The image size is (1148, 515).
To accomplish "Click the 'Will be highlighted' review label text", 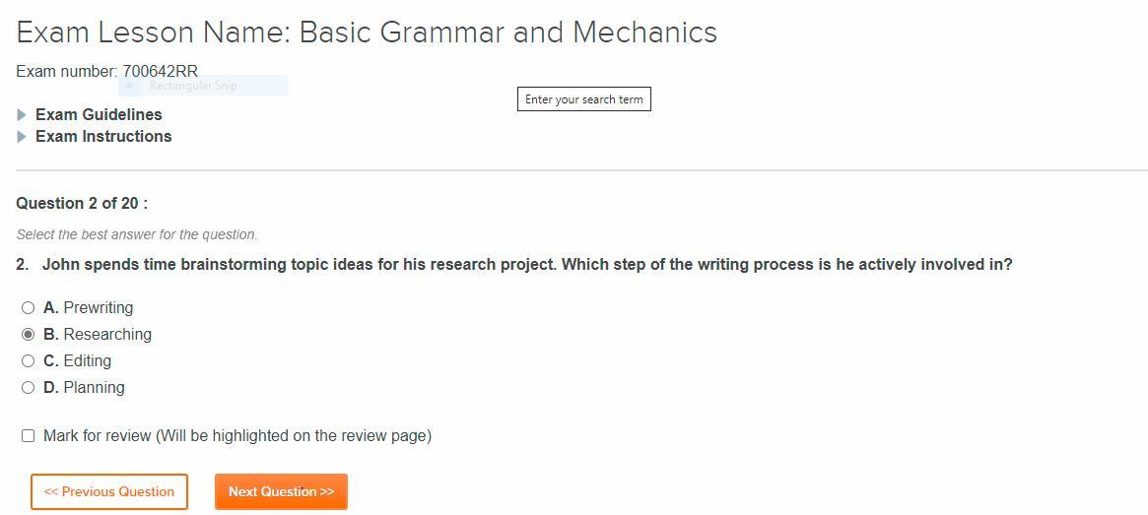I will [293, 436].
